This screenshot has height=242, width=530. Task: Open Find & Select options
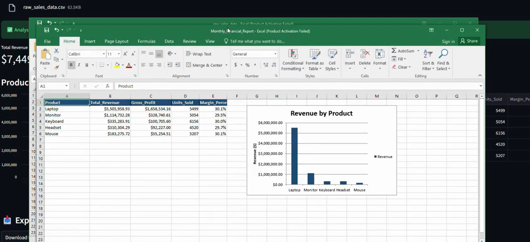[443, 60]
